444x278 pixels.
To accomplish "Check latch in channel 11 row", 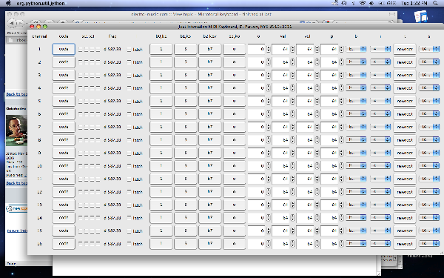I will point(129,179).
